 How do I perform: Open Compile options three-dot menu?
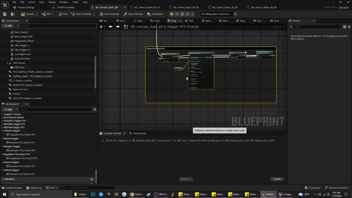click(37, 14)
